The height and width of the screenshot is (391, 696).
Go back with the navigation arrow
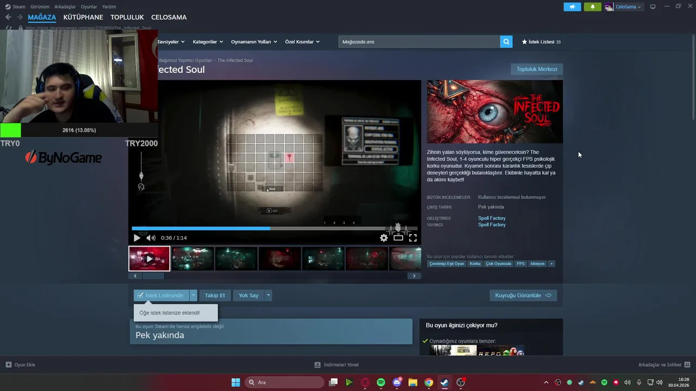pos(8,17)
